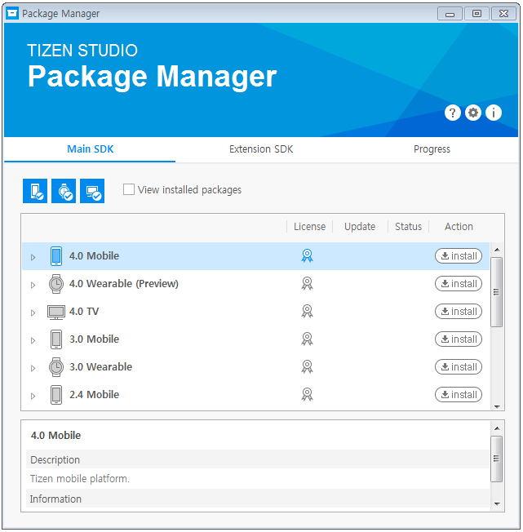
Task: Expand the 3.0 Wearable row
Action: coord(33,368)
